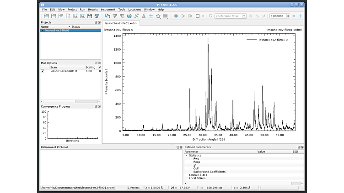
Task: Click the 0.000000 value spin field
Action: 278,16
